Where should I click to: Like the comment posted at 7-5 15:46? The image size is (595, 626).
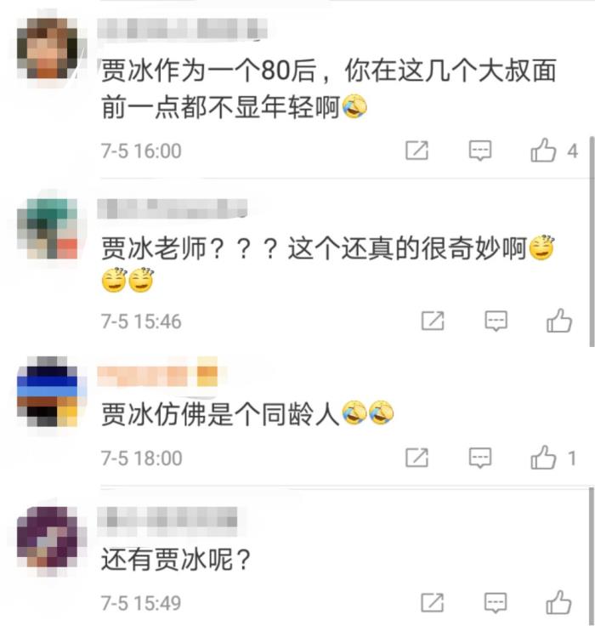click(559, 321)
